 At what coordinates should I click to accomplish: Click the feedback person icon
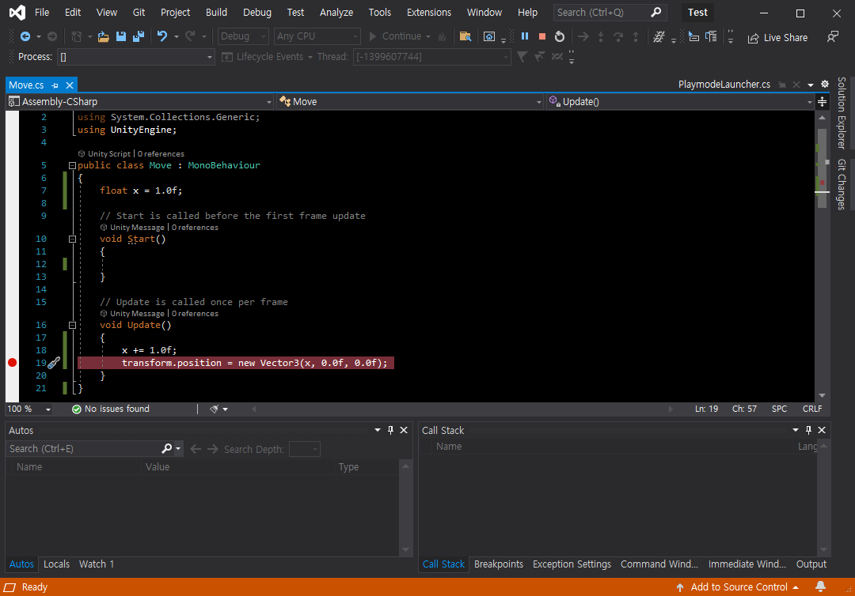(833, 37)
